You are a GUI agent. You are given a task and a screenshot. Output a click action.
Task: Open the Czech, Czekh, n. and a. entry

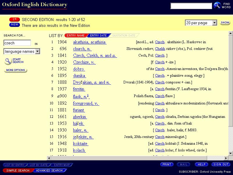(95, 55)
